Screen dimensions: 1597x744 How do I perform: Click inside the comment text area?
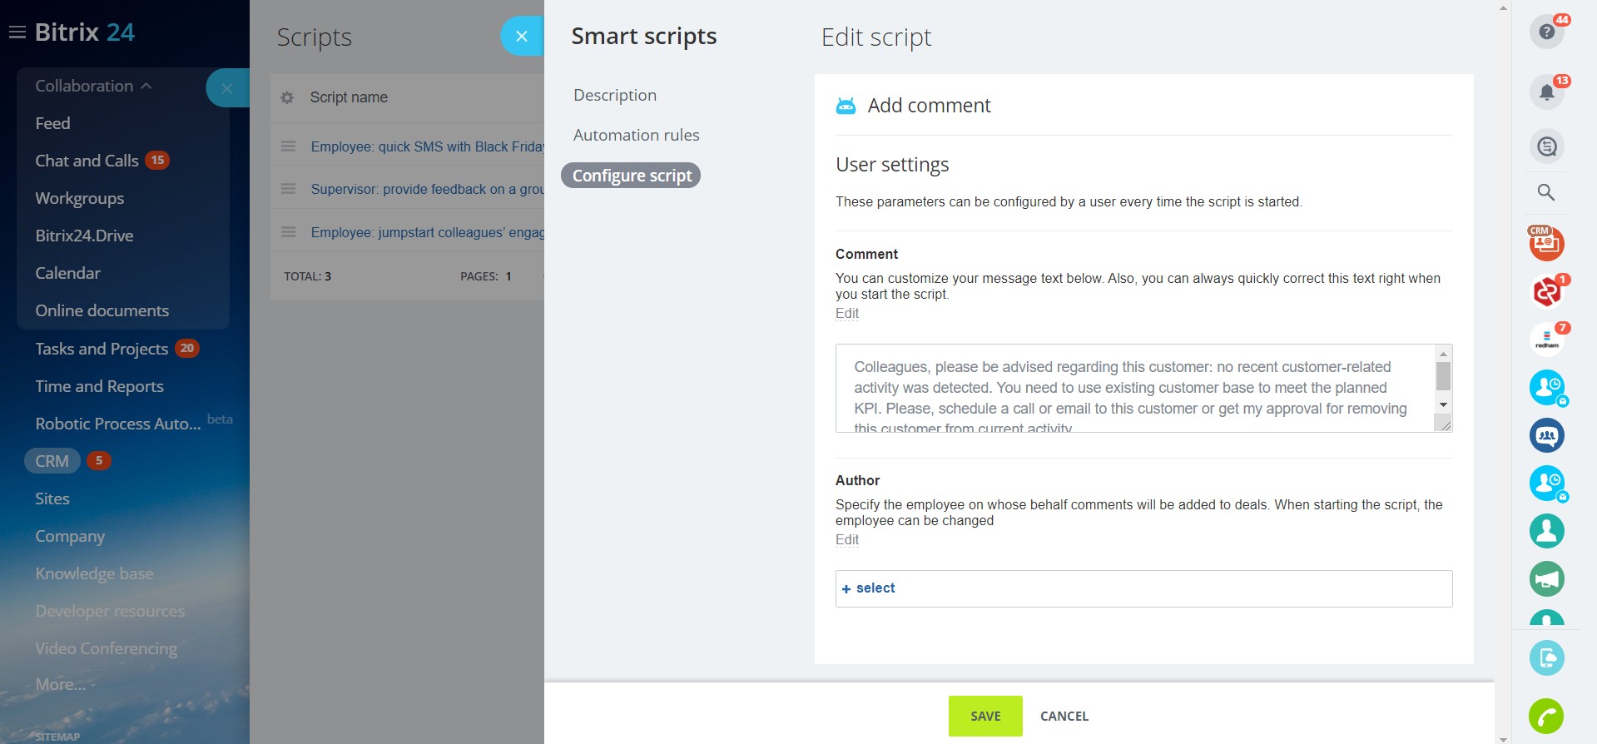[x=1132, y=388]
